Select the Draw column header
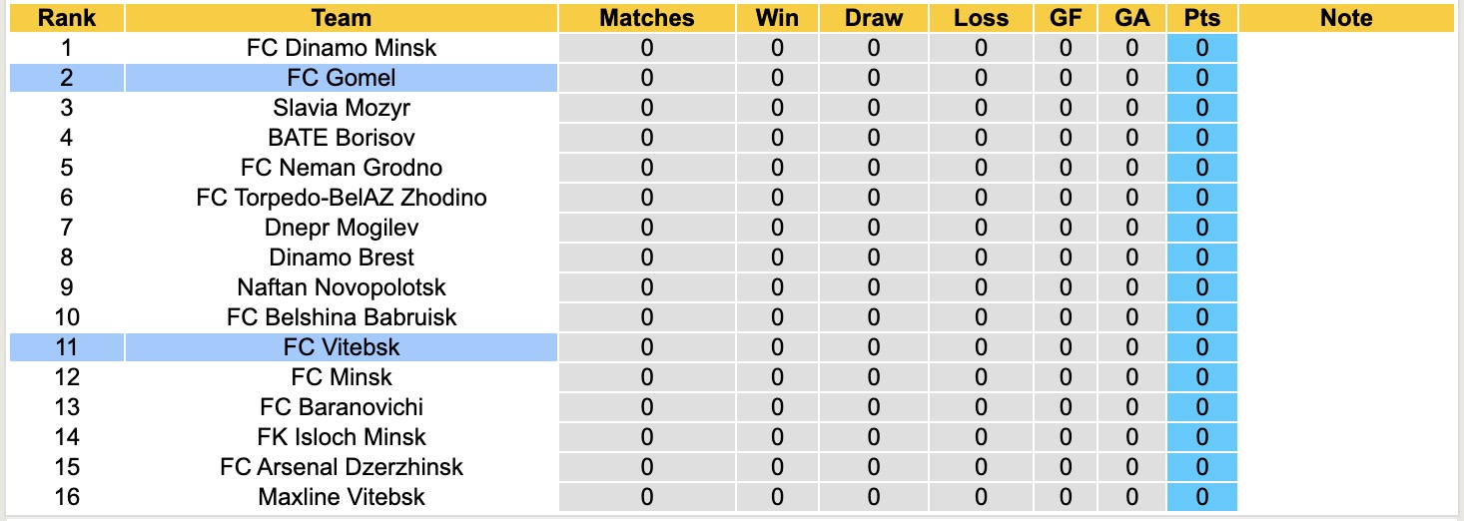The height and width of the screenshot is (521, 1464). coord(874,18)
